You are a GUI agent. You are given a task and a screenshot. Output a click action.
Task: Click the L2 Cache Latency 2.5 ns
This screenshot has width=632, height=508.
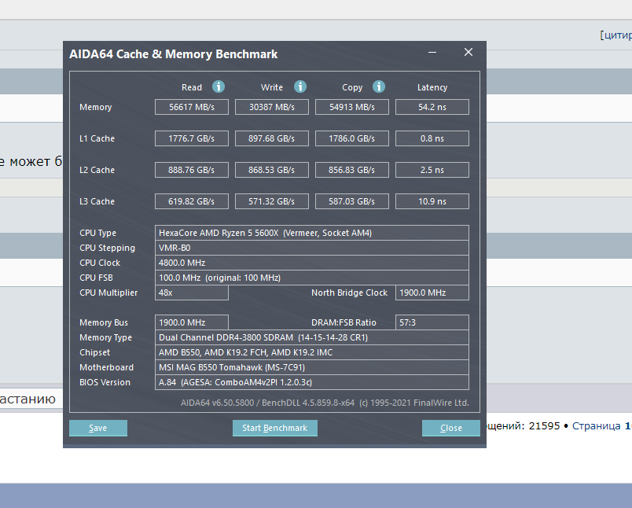[432, 170]
